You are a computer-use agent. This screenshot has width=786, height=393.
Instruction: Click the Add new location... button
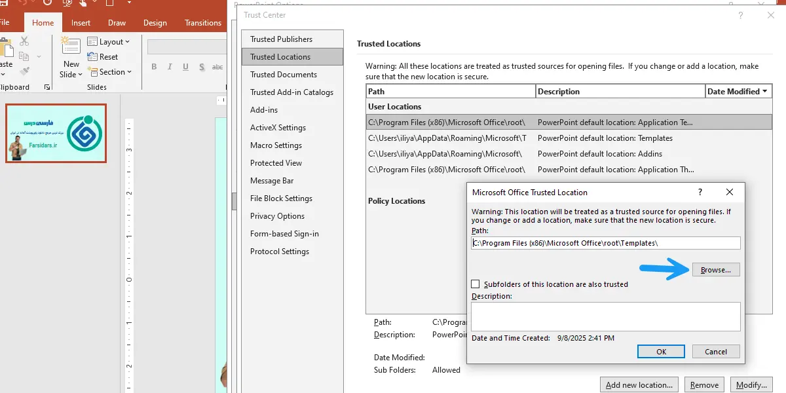point(639,384)
